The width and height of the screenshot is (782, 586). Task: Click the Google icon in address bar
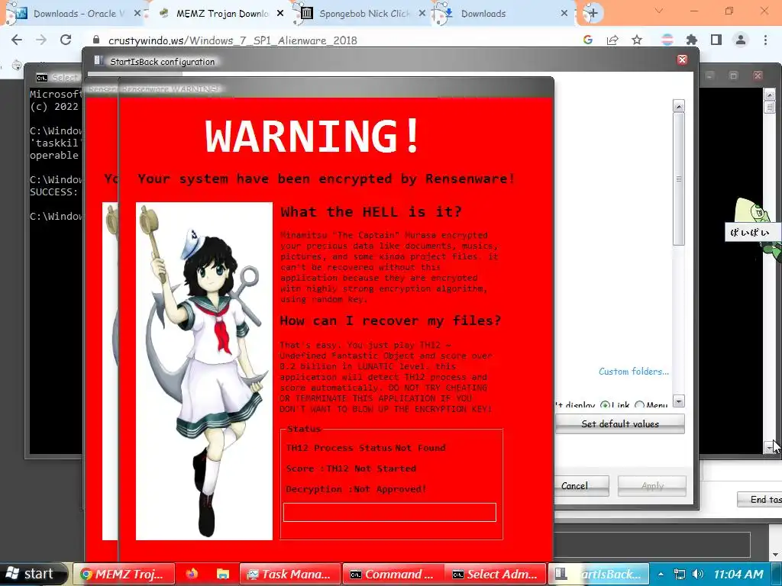tap(588, 40)
